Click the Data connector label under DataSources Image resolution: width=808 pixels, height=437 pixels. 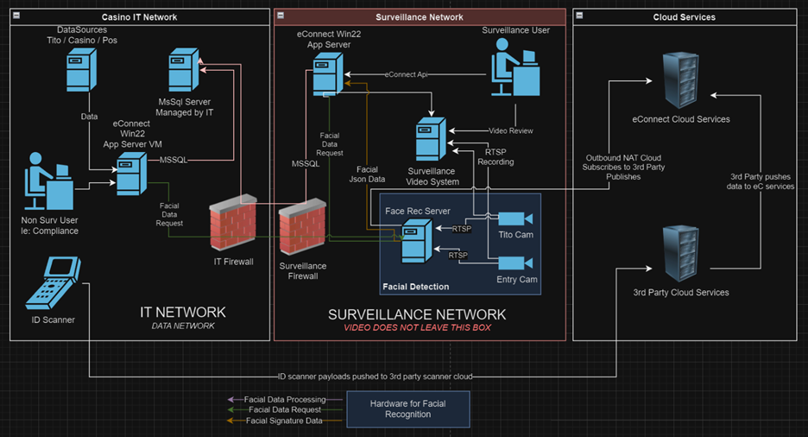(x=89, y=117)
